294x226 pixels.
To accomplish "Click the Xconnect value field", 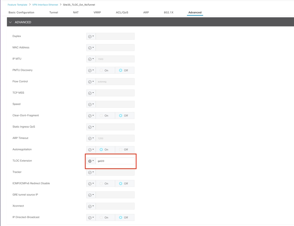I will point(115,206).
